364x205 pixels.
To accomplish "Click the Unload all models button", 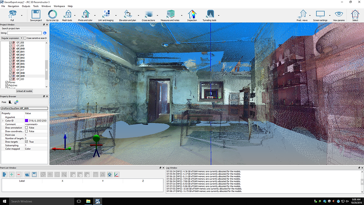I will click(x=25, y=91).
